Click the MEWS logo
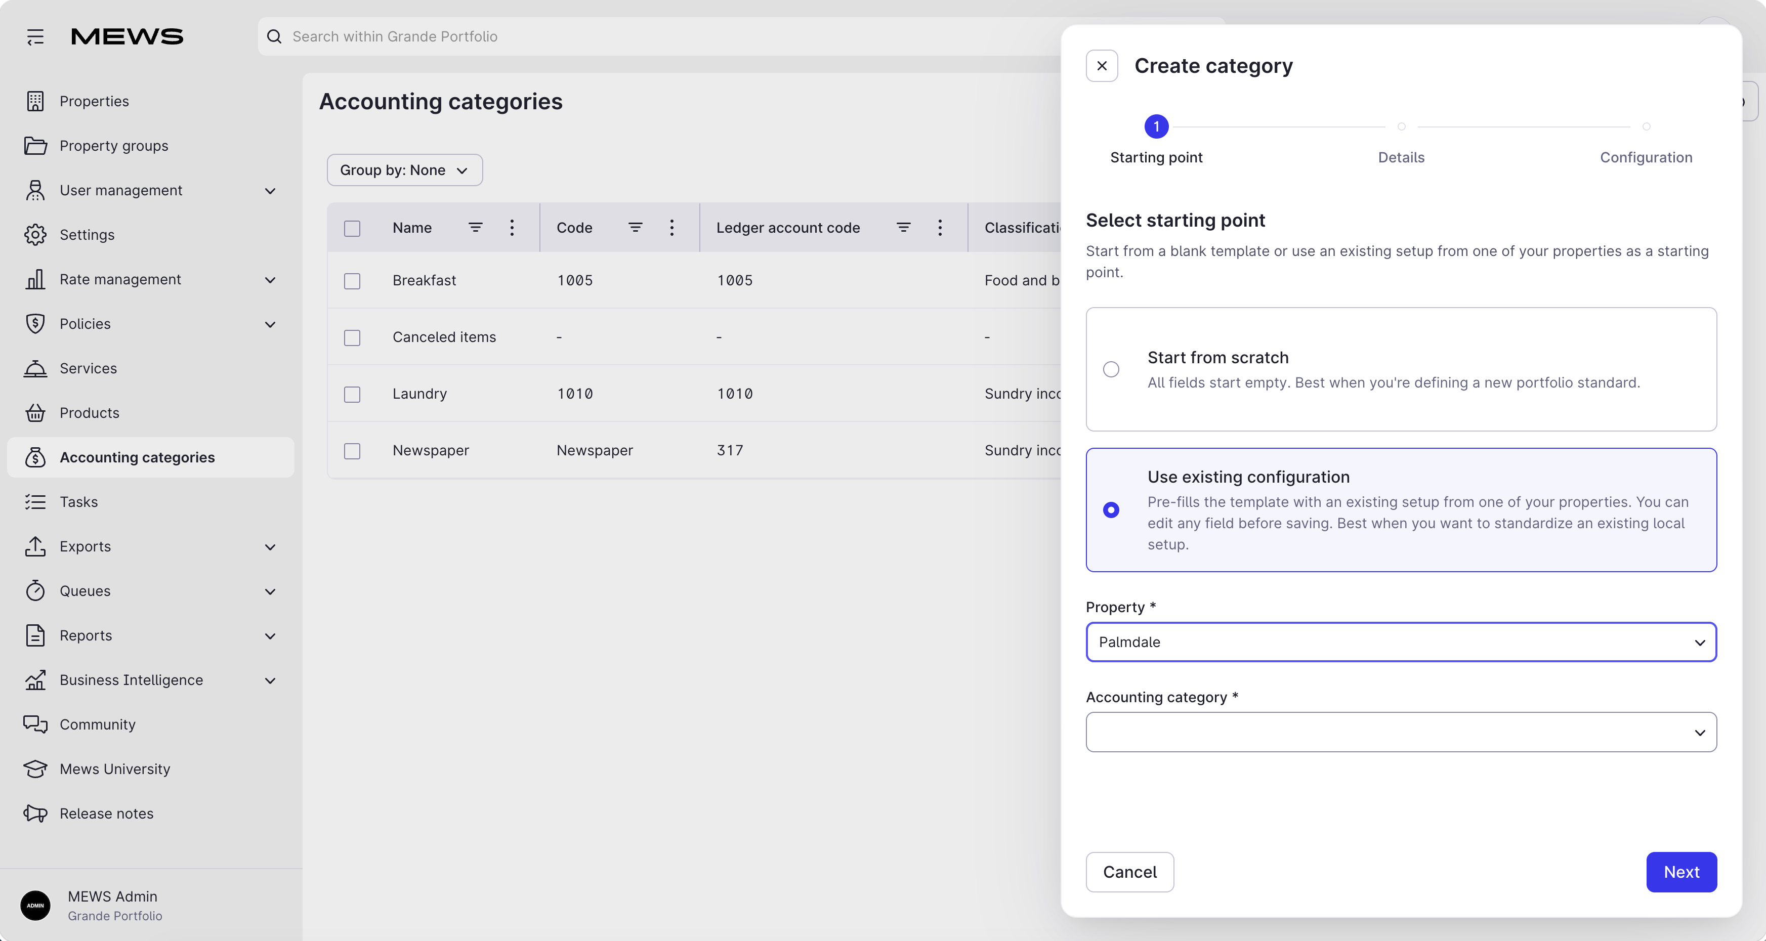 coord(127,36)
